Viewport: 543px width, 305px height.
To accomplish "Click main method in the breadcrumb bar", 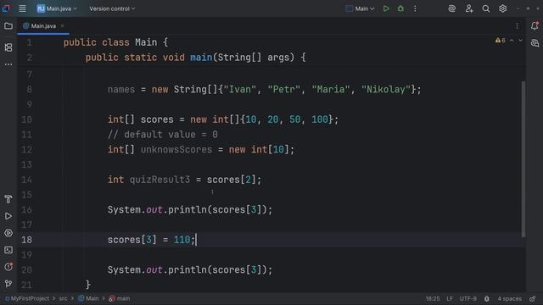I will (120, 298).
